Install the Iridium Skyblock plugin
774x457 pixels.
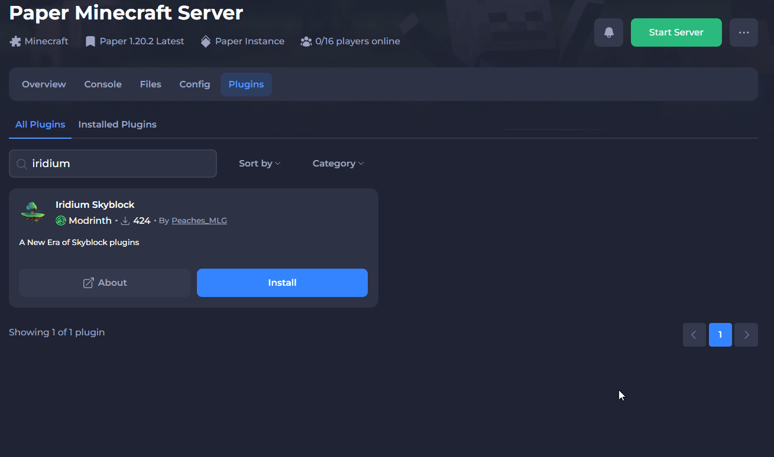tap(282, 283)
